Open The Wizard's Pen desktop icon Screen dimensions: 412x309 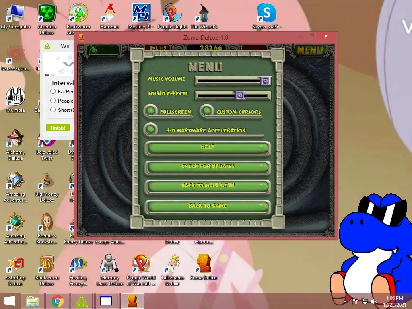click(204, 16)
